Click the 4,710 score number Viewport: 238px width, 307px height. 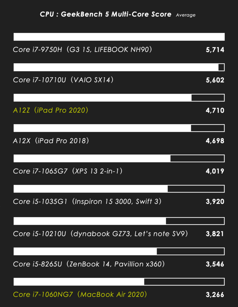(215, 111)
